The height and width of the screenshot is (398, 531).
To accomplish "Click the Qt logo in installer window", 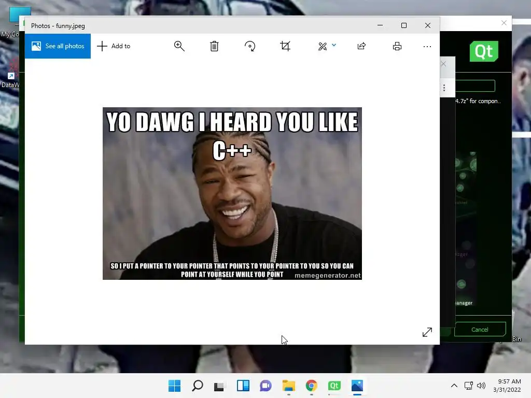I will [x=484, y=51].
